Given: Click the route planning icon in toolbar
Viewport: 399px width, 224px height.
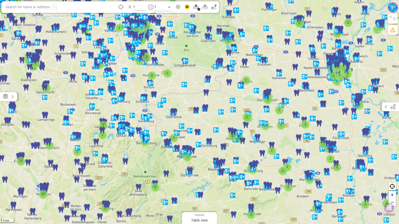Looking at the screenshot, I should (214, 7).
